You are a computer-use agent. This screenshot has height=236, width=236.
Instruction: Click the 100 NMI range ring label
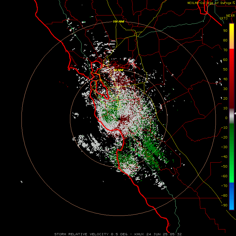tap(119, 22)
